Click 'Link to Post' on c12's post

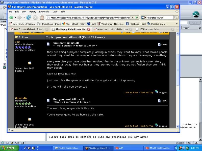coord(131,92)
